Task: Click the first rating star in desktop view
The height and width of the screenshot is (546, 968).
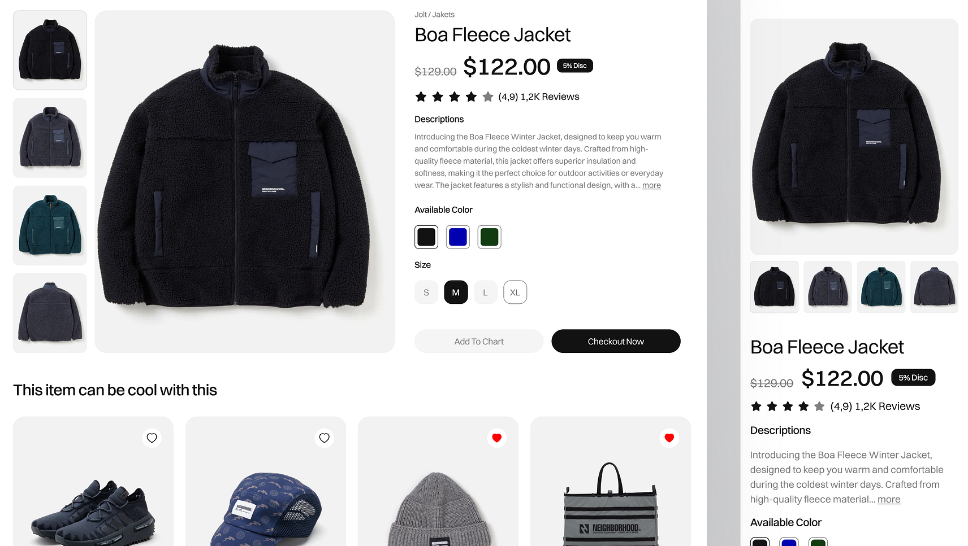Action: pos(421,97)
